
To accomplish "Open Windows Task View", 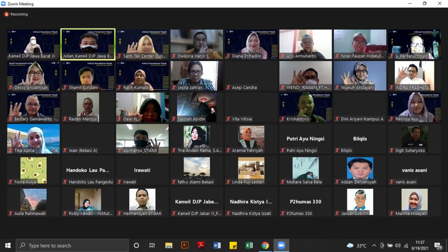I will tap(152, 245).
